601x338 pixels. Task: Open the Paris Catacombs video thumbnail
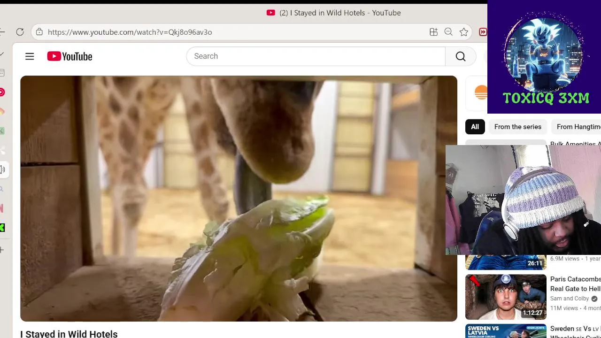click(x=506, y=297)
